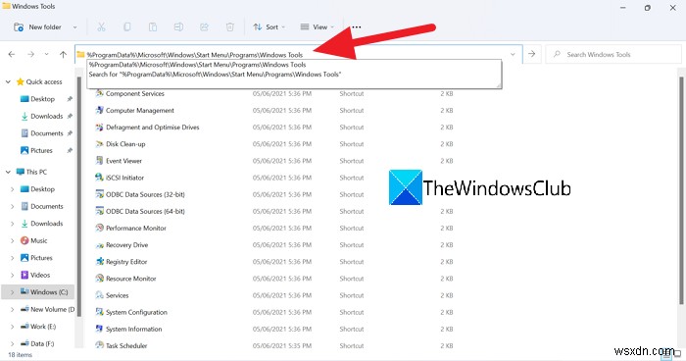Expand Desktop under This PC

(12, 189)
